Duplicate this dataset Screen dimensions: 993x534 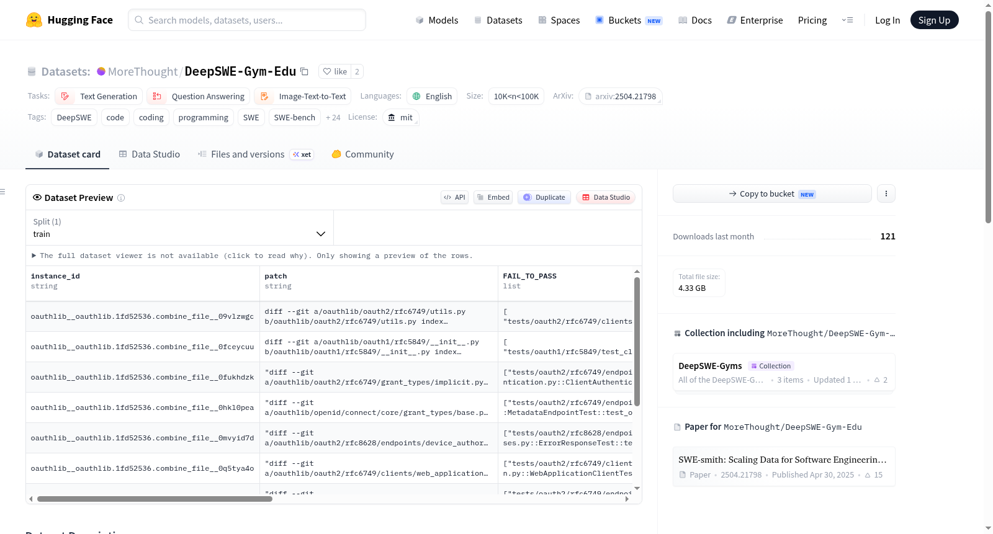click(544, 197)
